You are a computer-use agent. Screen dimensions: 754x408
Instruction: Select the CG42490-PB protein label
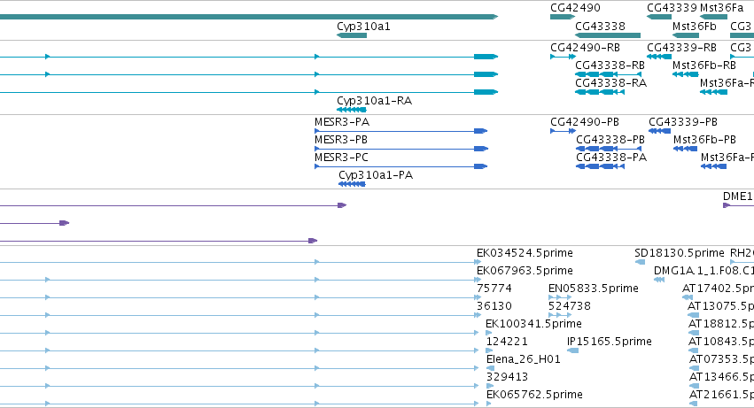585,122
